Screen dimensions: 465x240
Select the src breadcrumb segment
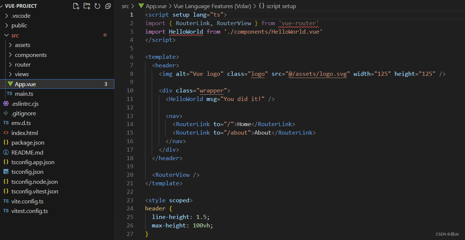click(125, 6)
